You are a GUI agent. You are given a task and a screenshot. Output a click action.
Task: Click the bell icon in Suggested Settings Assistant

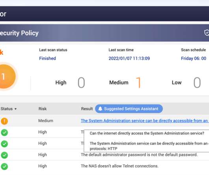click(100, 109)
